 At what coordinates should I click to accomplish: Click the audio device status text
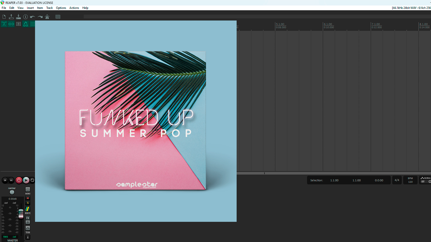pos(411,8)
